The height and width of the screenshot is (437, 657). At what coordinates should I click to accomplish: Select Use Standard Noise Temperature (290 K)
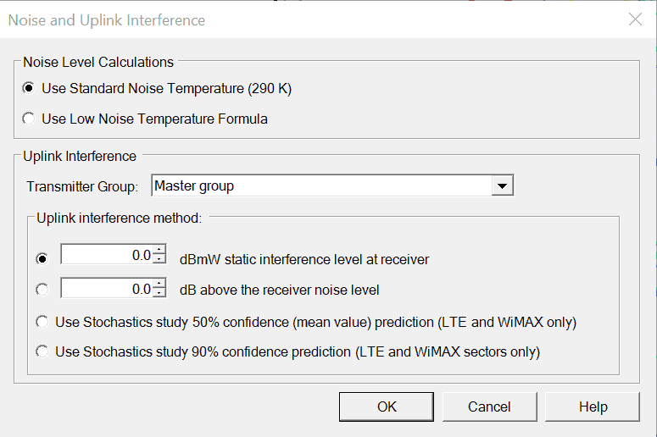pyautogui.click(x=30, y=88)
